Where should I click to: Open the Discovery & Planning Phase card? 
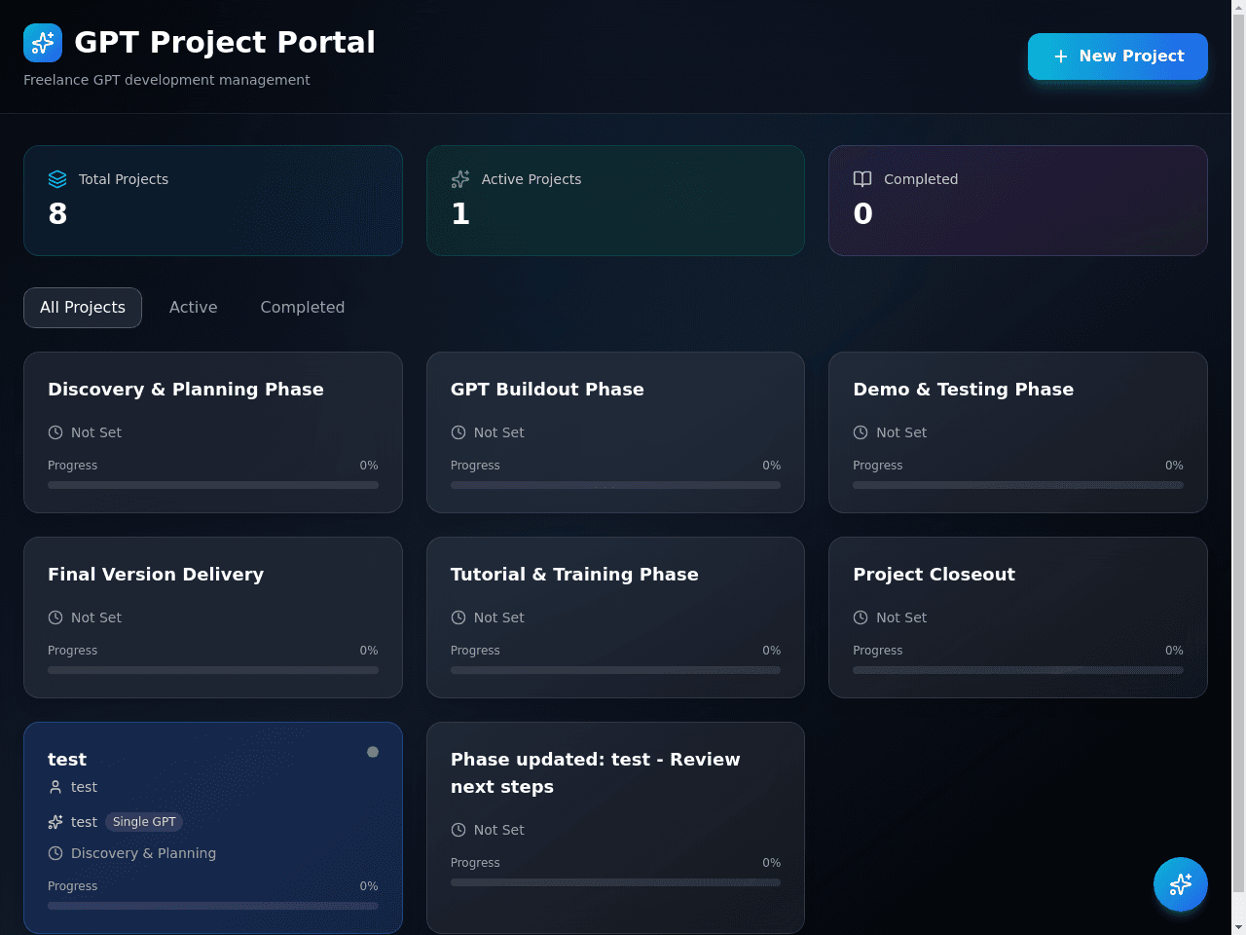(213, 432)
